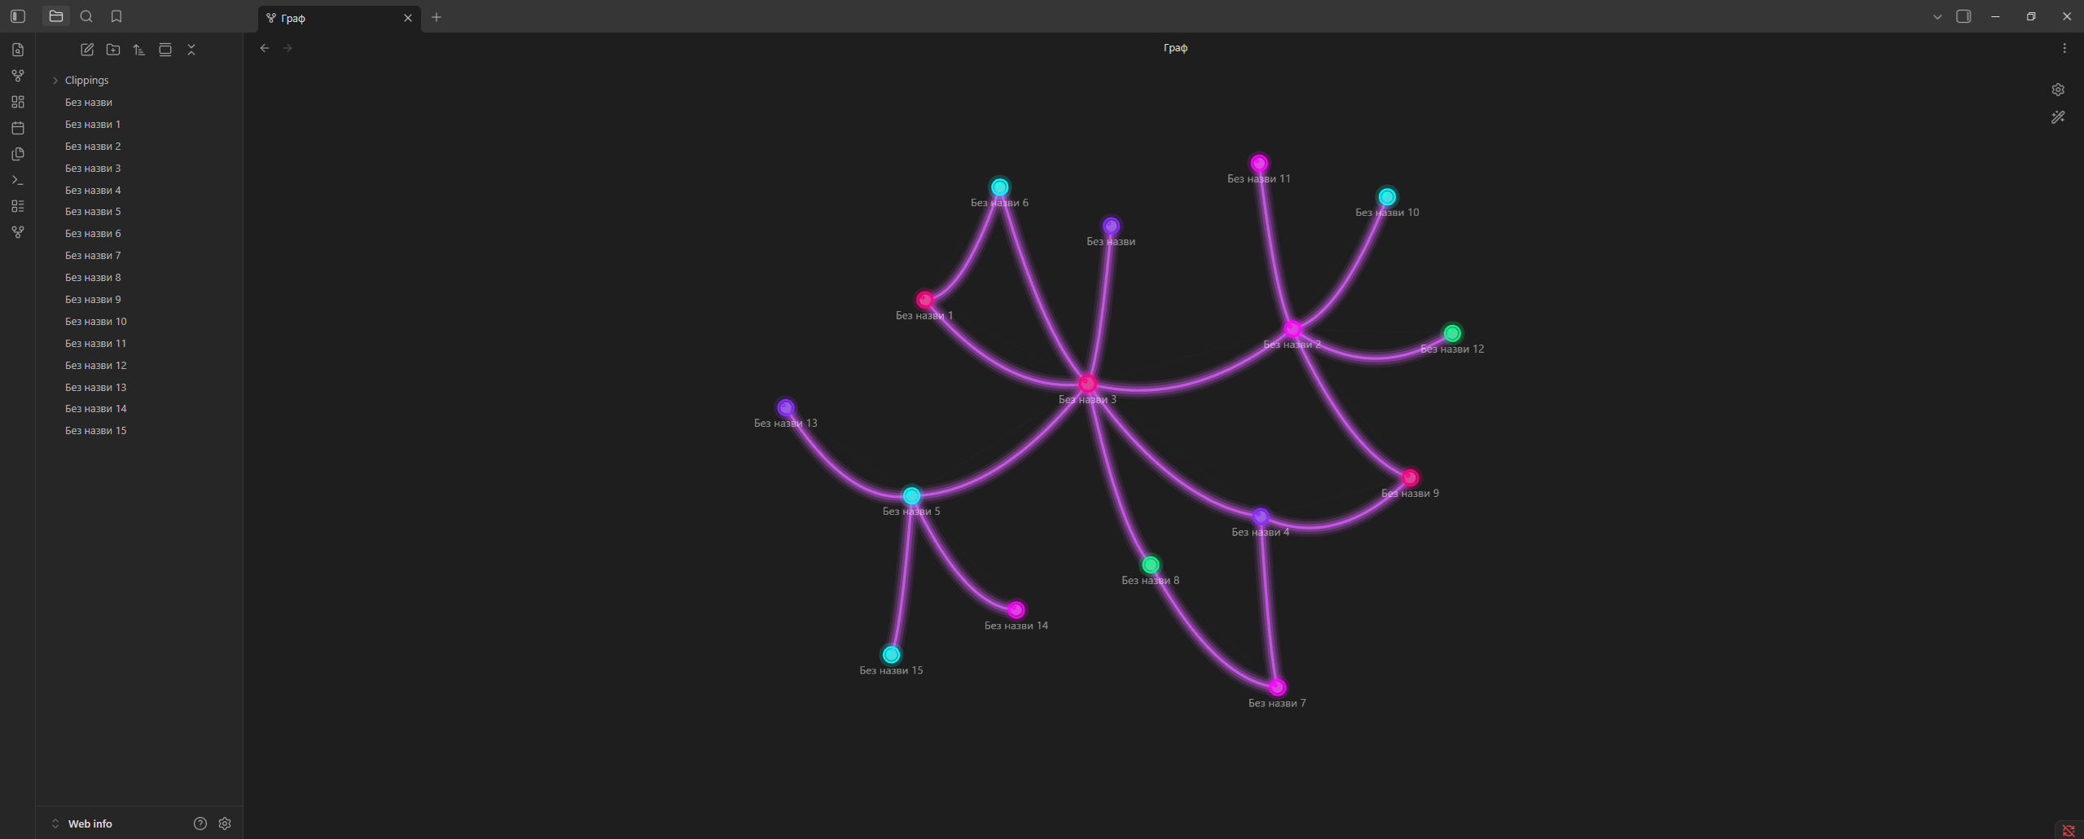Image resolution: width=2084 pixels, height=839 pixels.
Task: Select graph node Без назви 7
Action: (1277, 687)
